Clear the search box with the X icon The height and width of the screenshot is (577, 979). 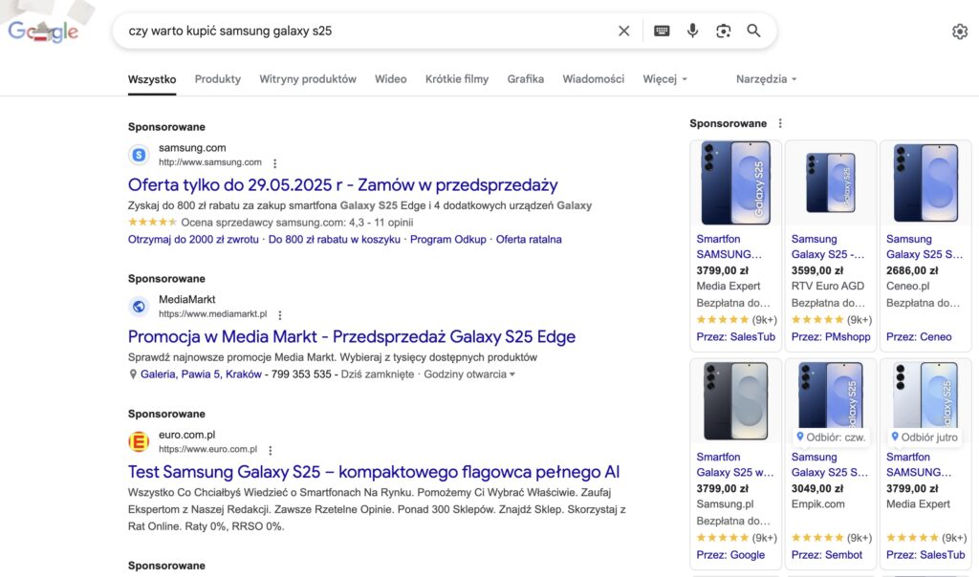click(x=623, y=31)
